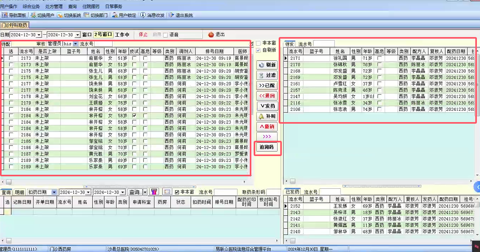480x252 pixels.
Task: Select the 已发药 tab
Action: pyautogui.click(x=292, y=192)
